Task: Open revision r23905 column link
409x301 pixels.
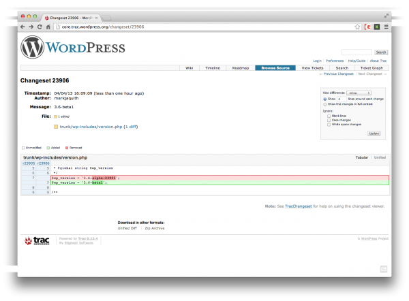Action: (x=29, y=163)
